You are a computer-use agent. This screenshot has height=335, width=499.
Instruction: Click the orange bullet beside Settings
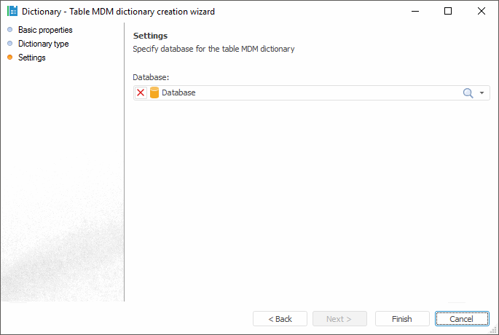[9, 58]
